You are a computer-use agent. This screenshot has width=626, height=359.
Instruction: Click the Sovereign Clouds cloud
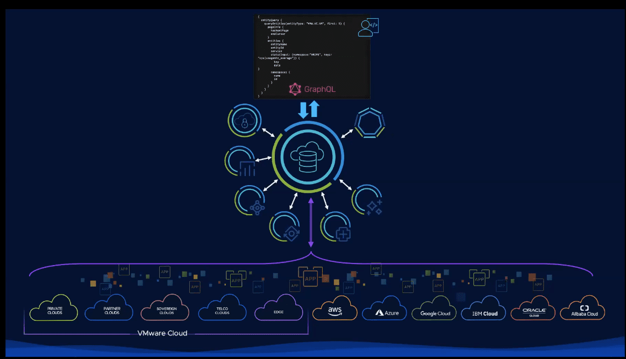pyautogui.click(x=165, y=308)
